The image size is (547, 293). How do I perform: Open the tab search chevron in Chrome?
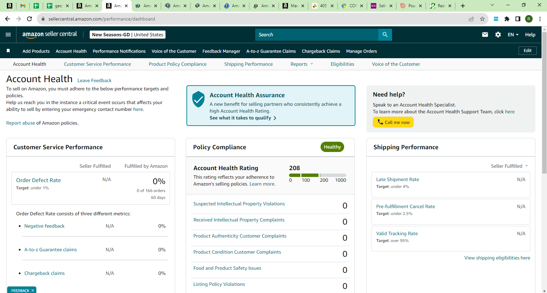coord(492,5)
